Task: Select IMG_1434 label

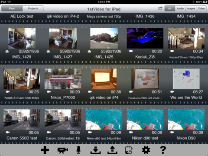Action: (x=186, y=16)
